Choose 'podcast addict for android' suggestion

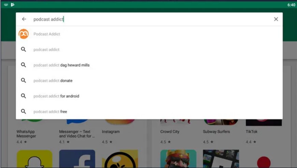[x=149, y=96]
